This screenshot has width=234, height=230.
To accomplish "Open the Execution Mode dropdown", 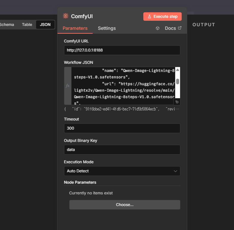I will pos(122,171).
